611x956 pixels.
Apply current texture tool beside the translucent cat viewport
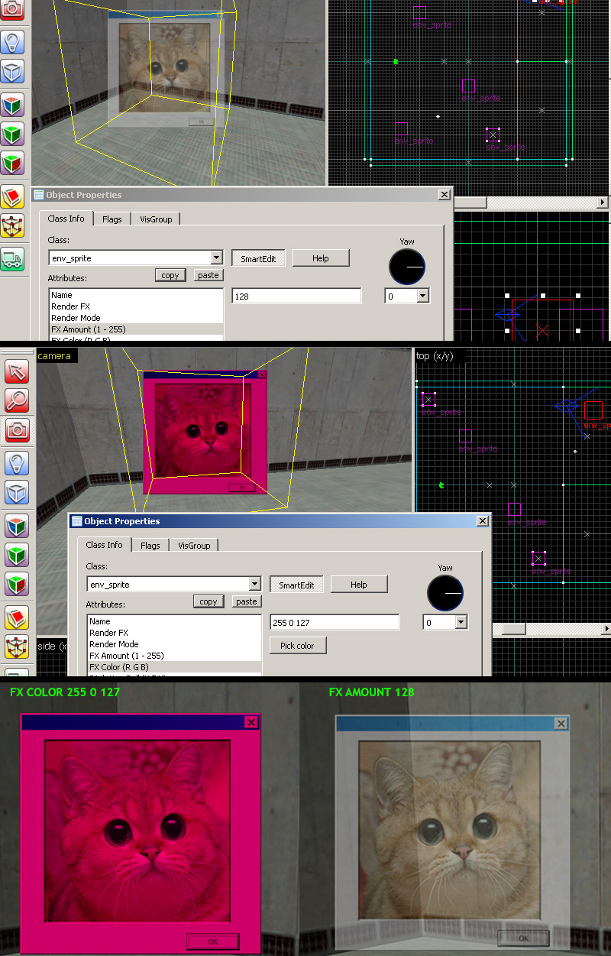13,134
